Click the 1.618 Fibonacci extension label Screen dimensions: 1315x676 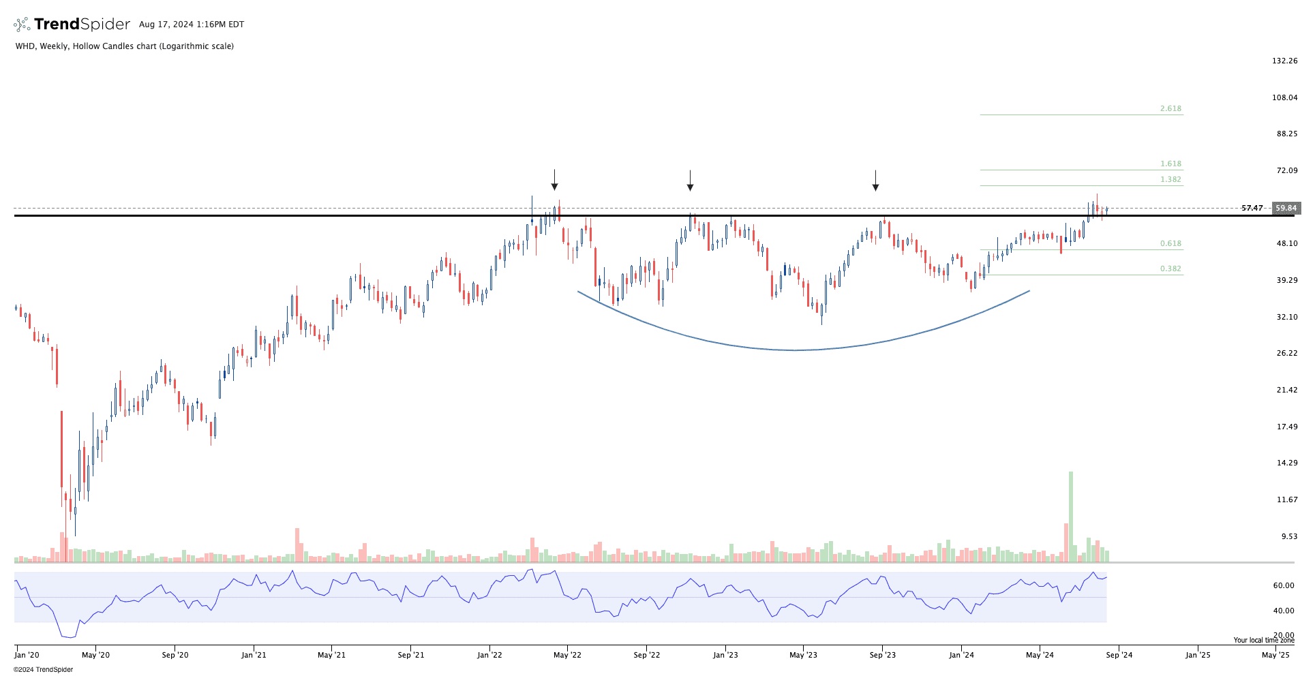click(1170, 164)
